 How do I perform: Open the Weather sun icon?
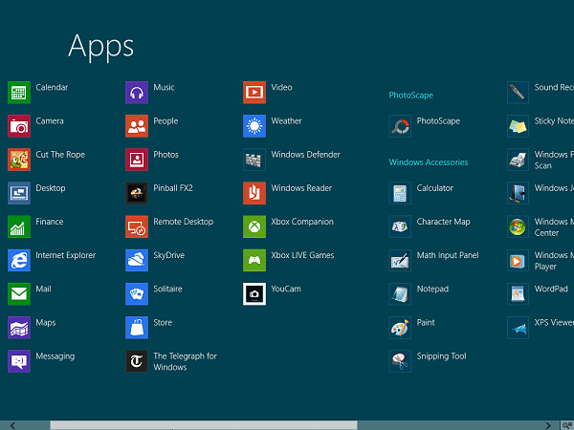[x=254, y=126]
